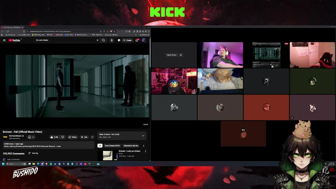Viewport: 336px width, 189px height.
Task: Dislike the video
Action: pyautogui.click(x=62, y=137)
